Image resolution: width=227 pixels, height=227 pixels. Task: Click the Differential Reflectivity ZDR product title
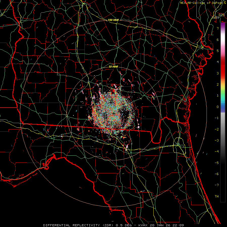[x=79, y=225]
